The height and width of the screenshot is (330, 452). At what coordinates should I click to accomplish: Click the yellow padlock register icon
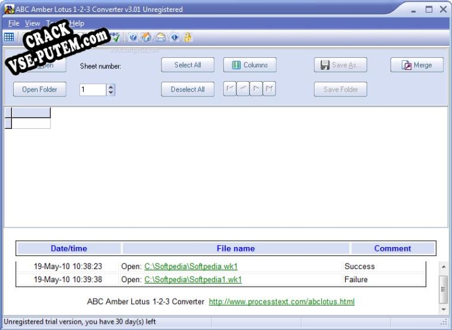pos(188,37)
